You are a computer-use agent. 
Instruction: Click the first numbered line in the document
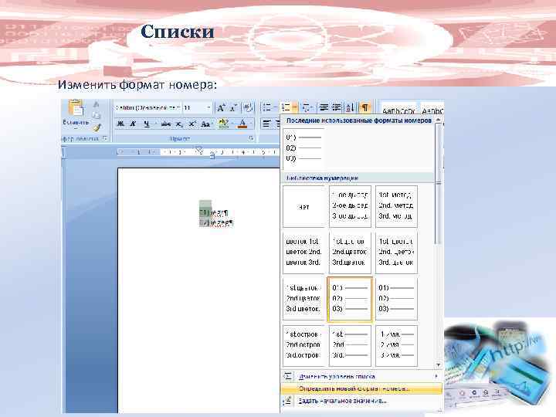coord(213,213)
